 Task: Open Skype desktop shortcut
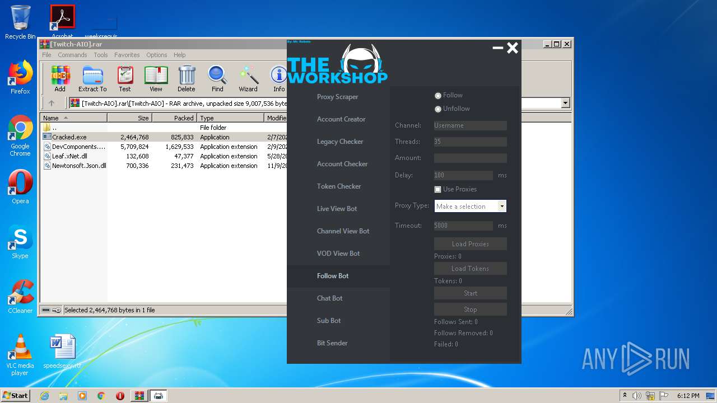(20, 242)
